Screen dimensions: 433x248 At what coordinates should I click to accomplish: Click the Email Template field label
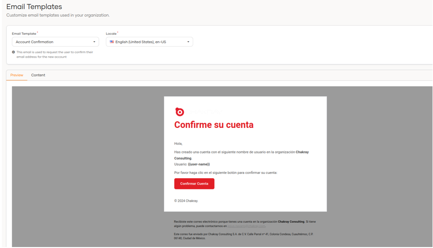click(x=24, y=34)
